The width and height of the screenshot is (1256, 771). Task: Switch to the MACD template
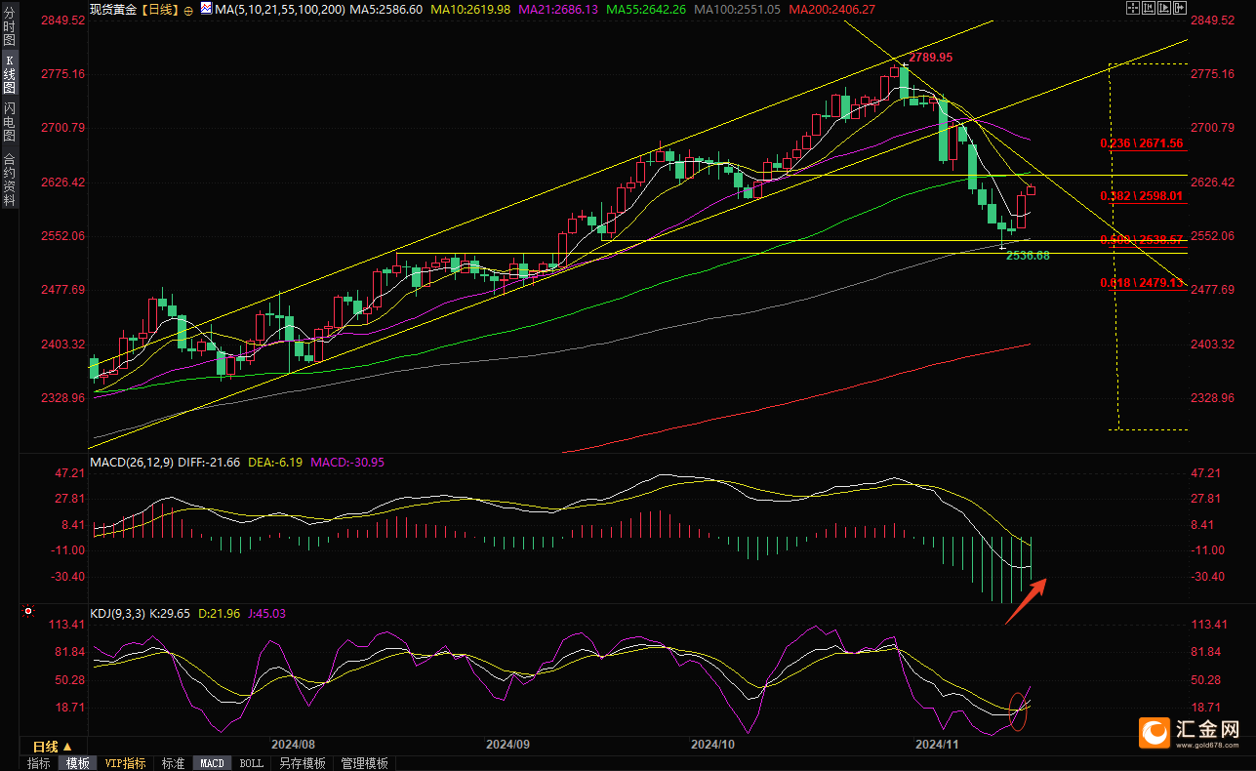coord(212,763)
